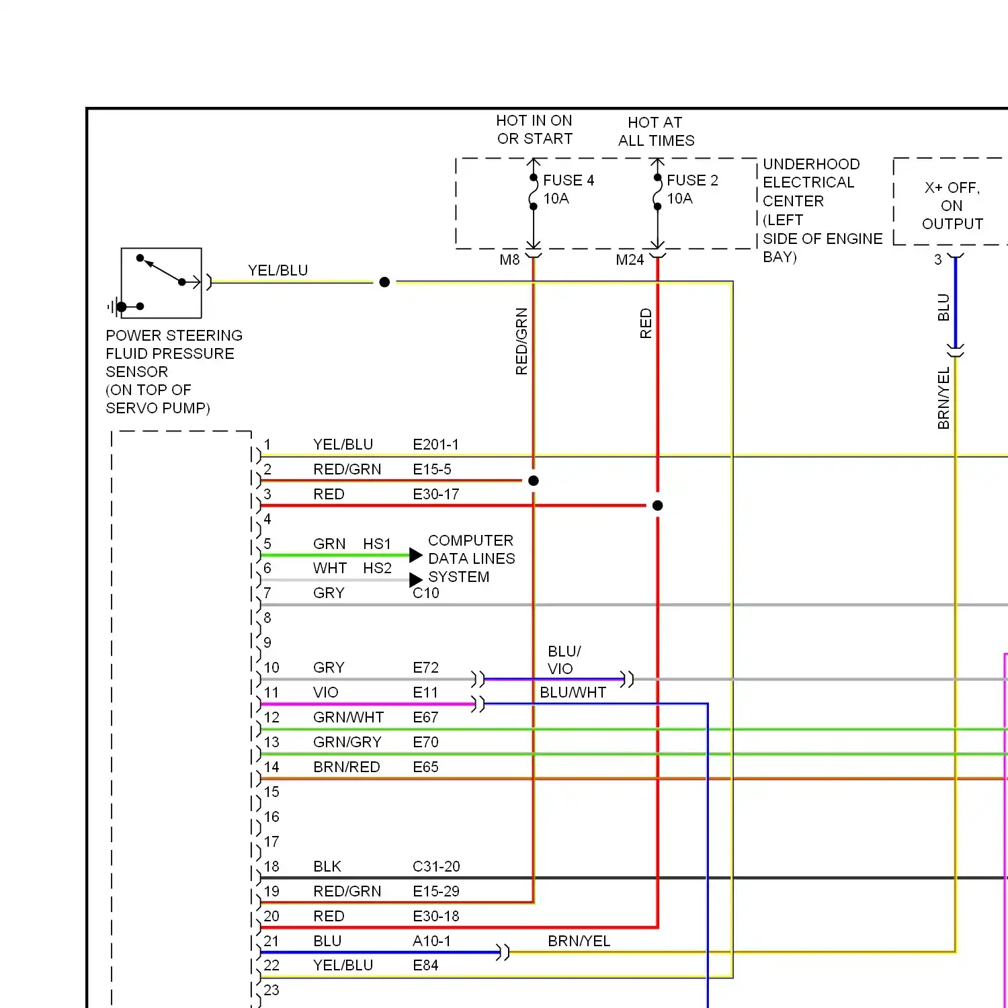Select the HOT IN ON OR START heading
The image size is (1008, 1008).
tap(534, 130)
